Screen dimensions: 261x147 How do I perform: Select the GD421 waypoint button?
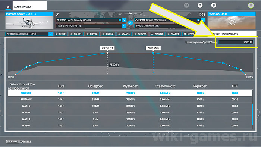[76, 34]
